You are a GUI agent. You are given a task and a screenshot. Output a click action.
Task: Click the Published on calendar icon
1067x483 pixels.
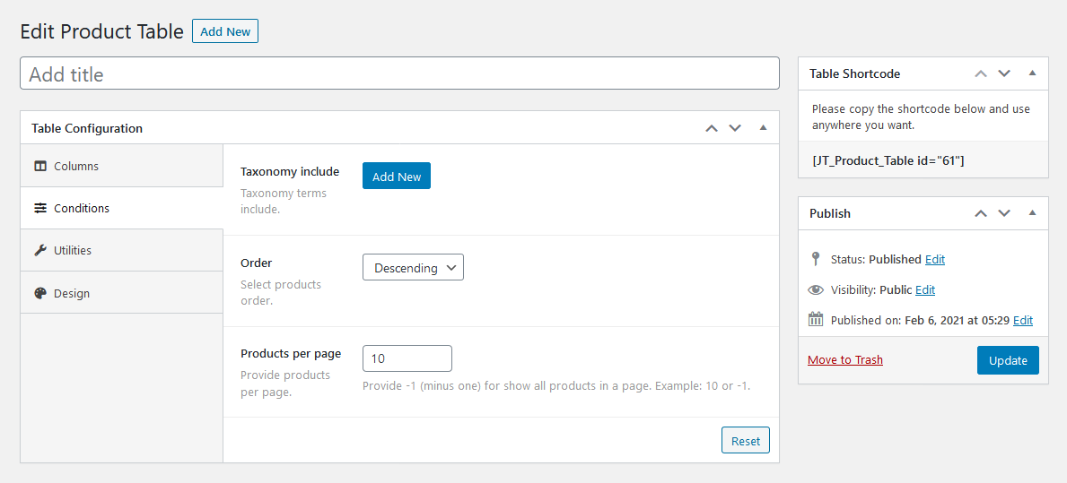pyautogui.click(x=815, y=319)
